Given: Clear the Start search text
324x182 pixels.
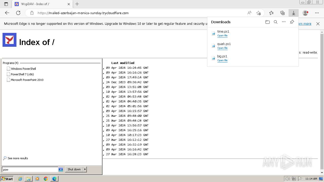Looking at the screenshot, I should click(x=61, y=170).
